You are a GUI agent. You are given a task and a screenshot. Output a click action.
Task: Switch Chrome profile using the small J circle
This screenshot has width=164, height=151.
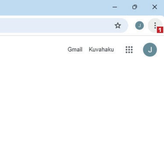tap(139, 26)
